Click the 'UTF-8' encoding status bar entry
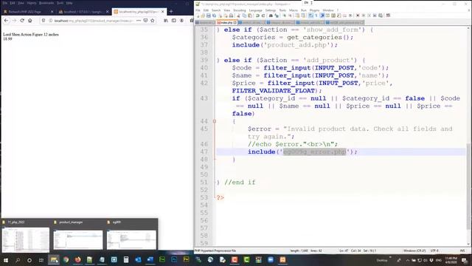 (434, 250)
